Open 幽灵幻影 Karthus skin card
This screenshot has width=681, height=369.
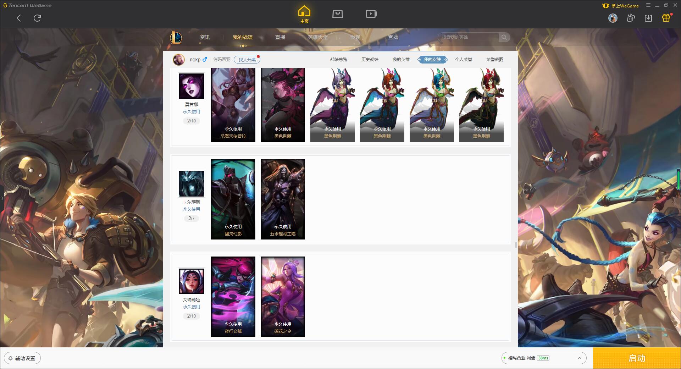click(x=233, y=199)
